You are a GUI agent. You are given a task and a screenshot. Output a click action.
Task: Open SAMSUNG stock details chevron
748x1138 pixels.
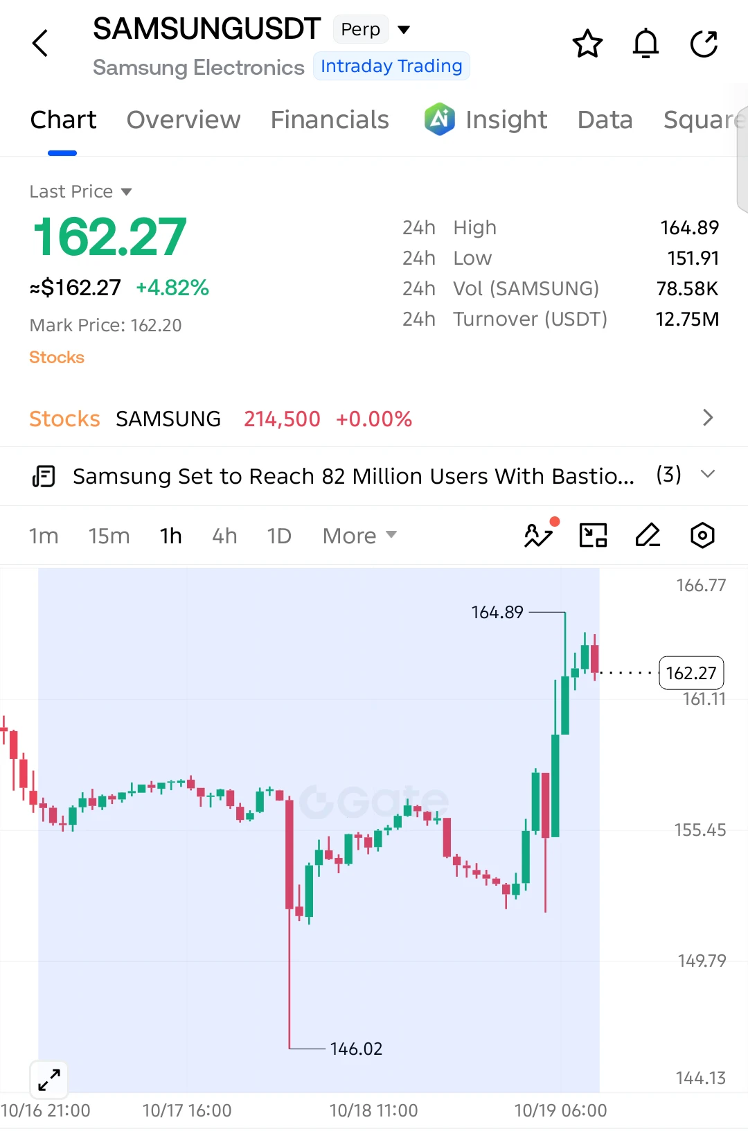pos(708,418)
